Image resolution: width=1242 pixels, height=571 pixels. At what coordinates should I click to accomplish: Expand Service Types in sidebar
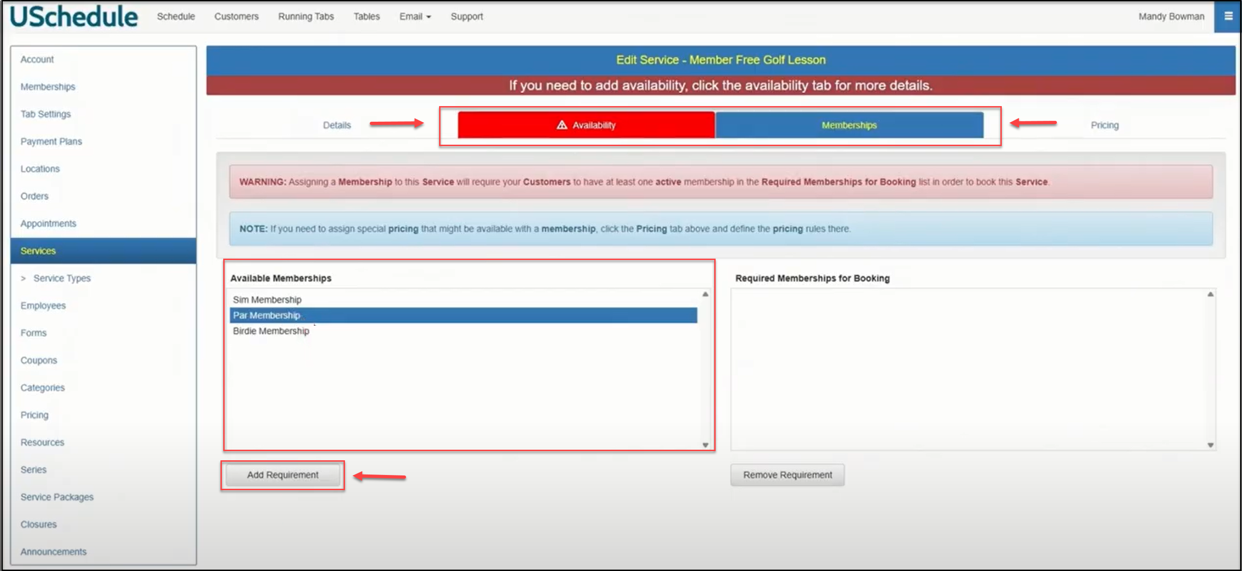[x=62, y=278]
